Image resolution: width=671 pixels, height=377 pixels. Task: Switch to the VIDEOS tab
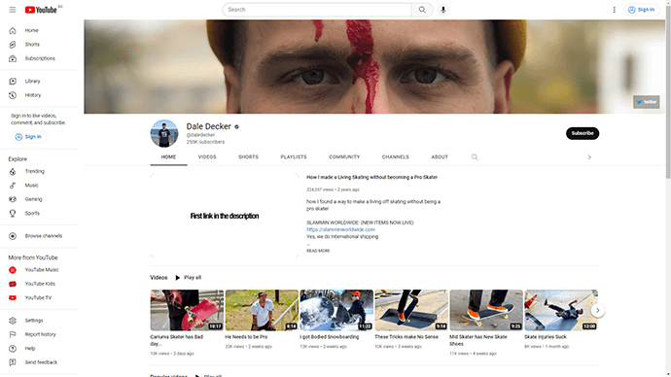pyautogui.click(x=207, y=157)
